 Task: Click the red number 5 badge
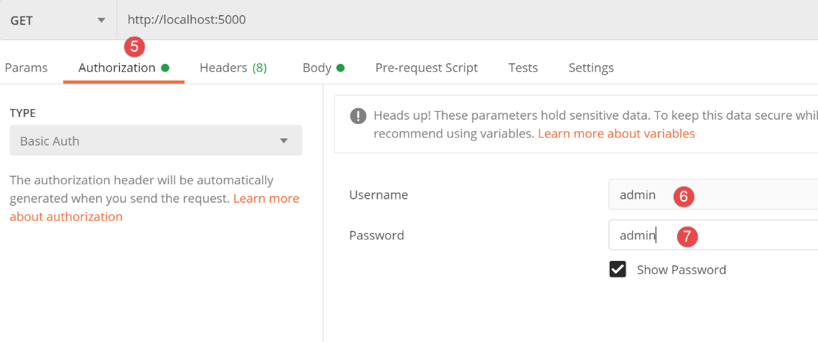click(134, 47)
